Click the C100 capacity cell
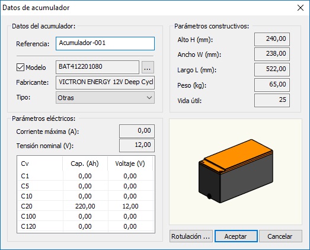 85,216
